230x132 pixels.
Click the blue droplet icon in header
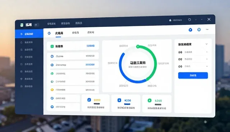click(190, 30)
